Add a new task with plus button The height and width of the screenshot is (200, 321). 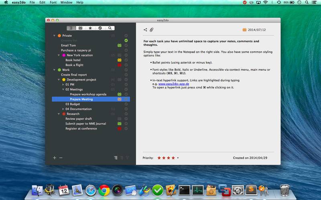pyautogui.click(x=55, y=158)
